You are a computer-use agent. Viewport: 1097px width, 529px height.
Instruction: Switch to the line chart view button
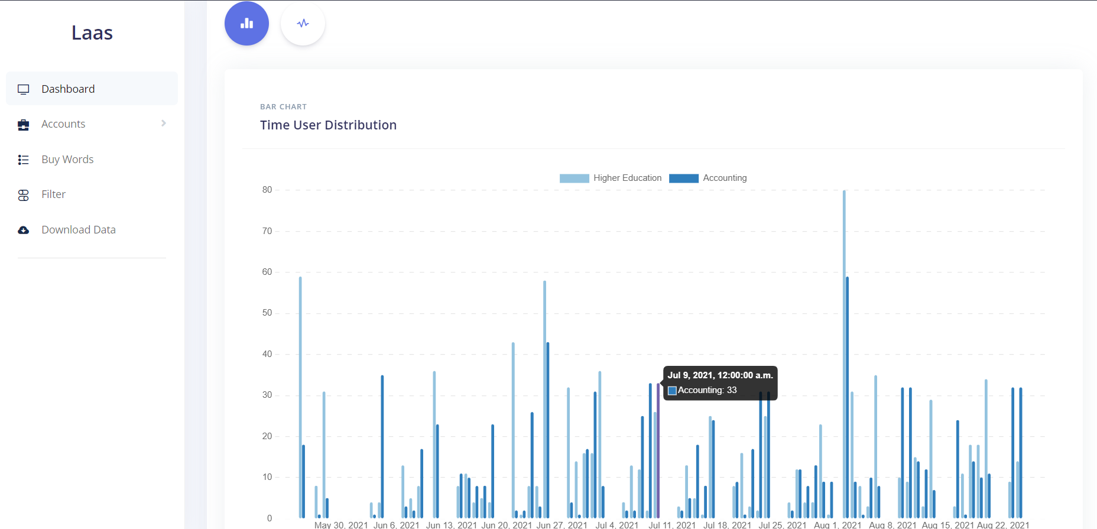pos(303,24)
